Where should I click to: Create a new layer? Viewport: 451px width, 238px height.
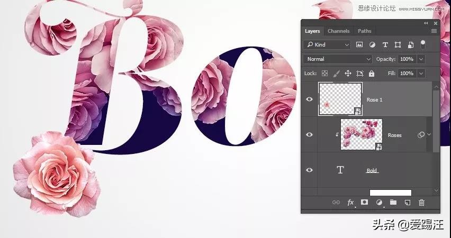coord(408,203)
